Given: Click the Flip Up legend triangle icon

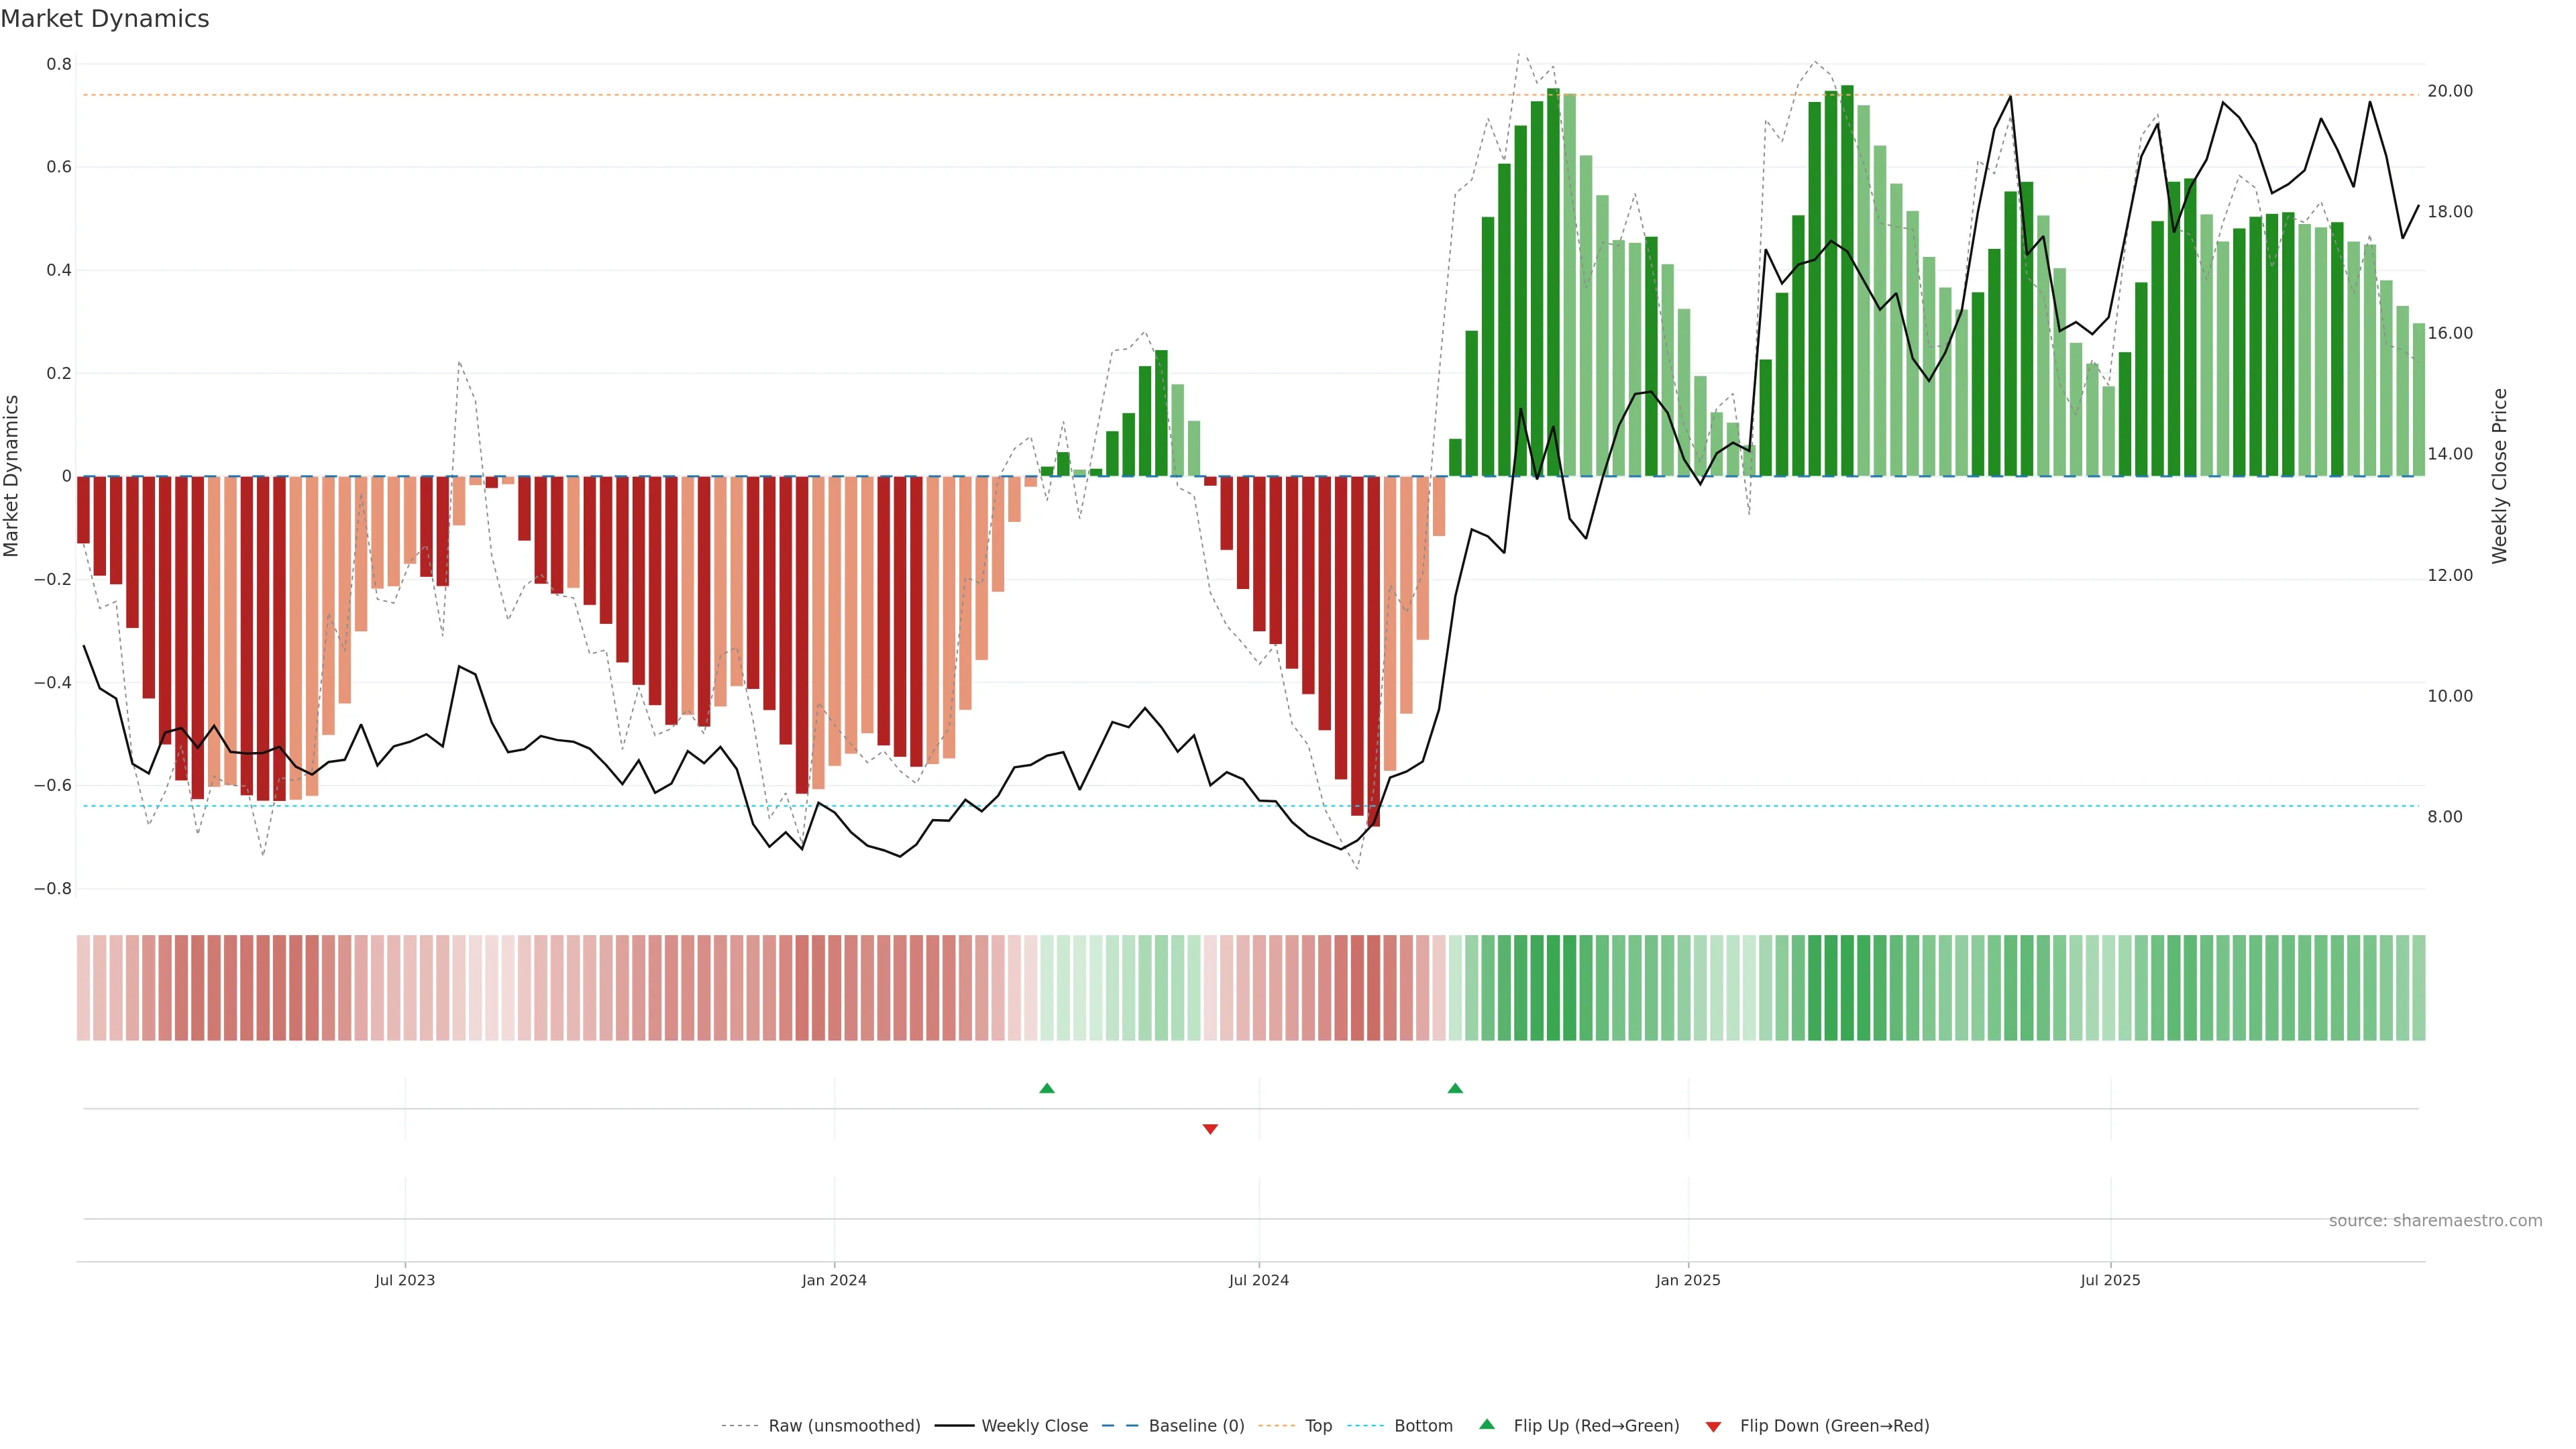Looking at the screenshot, I should pos(1487,1424).
